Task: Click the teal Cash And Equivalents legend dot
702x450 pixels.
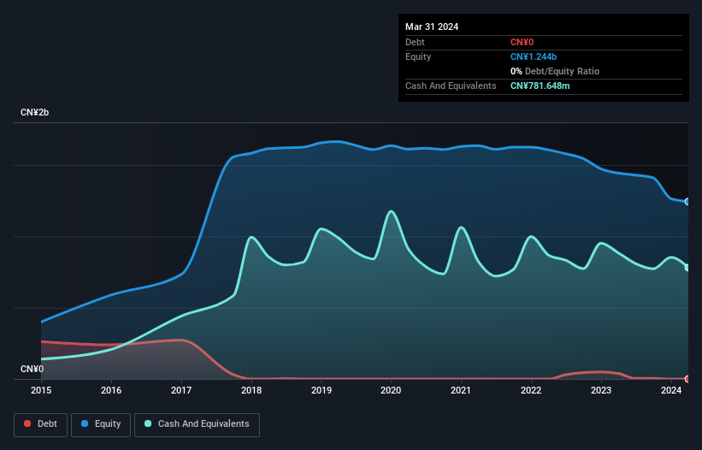Action: (148, 423)
